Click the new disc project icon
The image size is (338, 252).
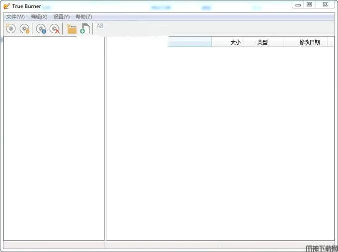[x=11, y=29]
